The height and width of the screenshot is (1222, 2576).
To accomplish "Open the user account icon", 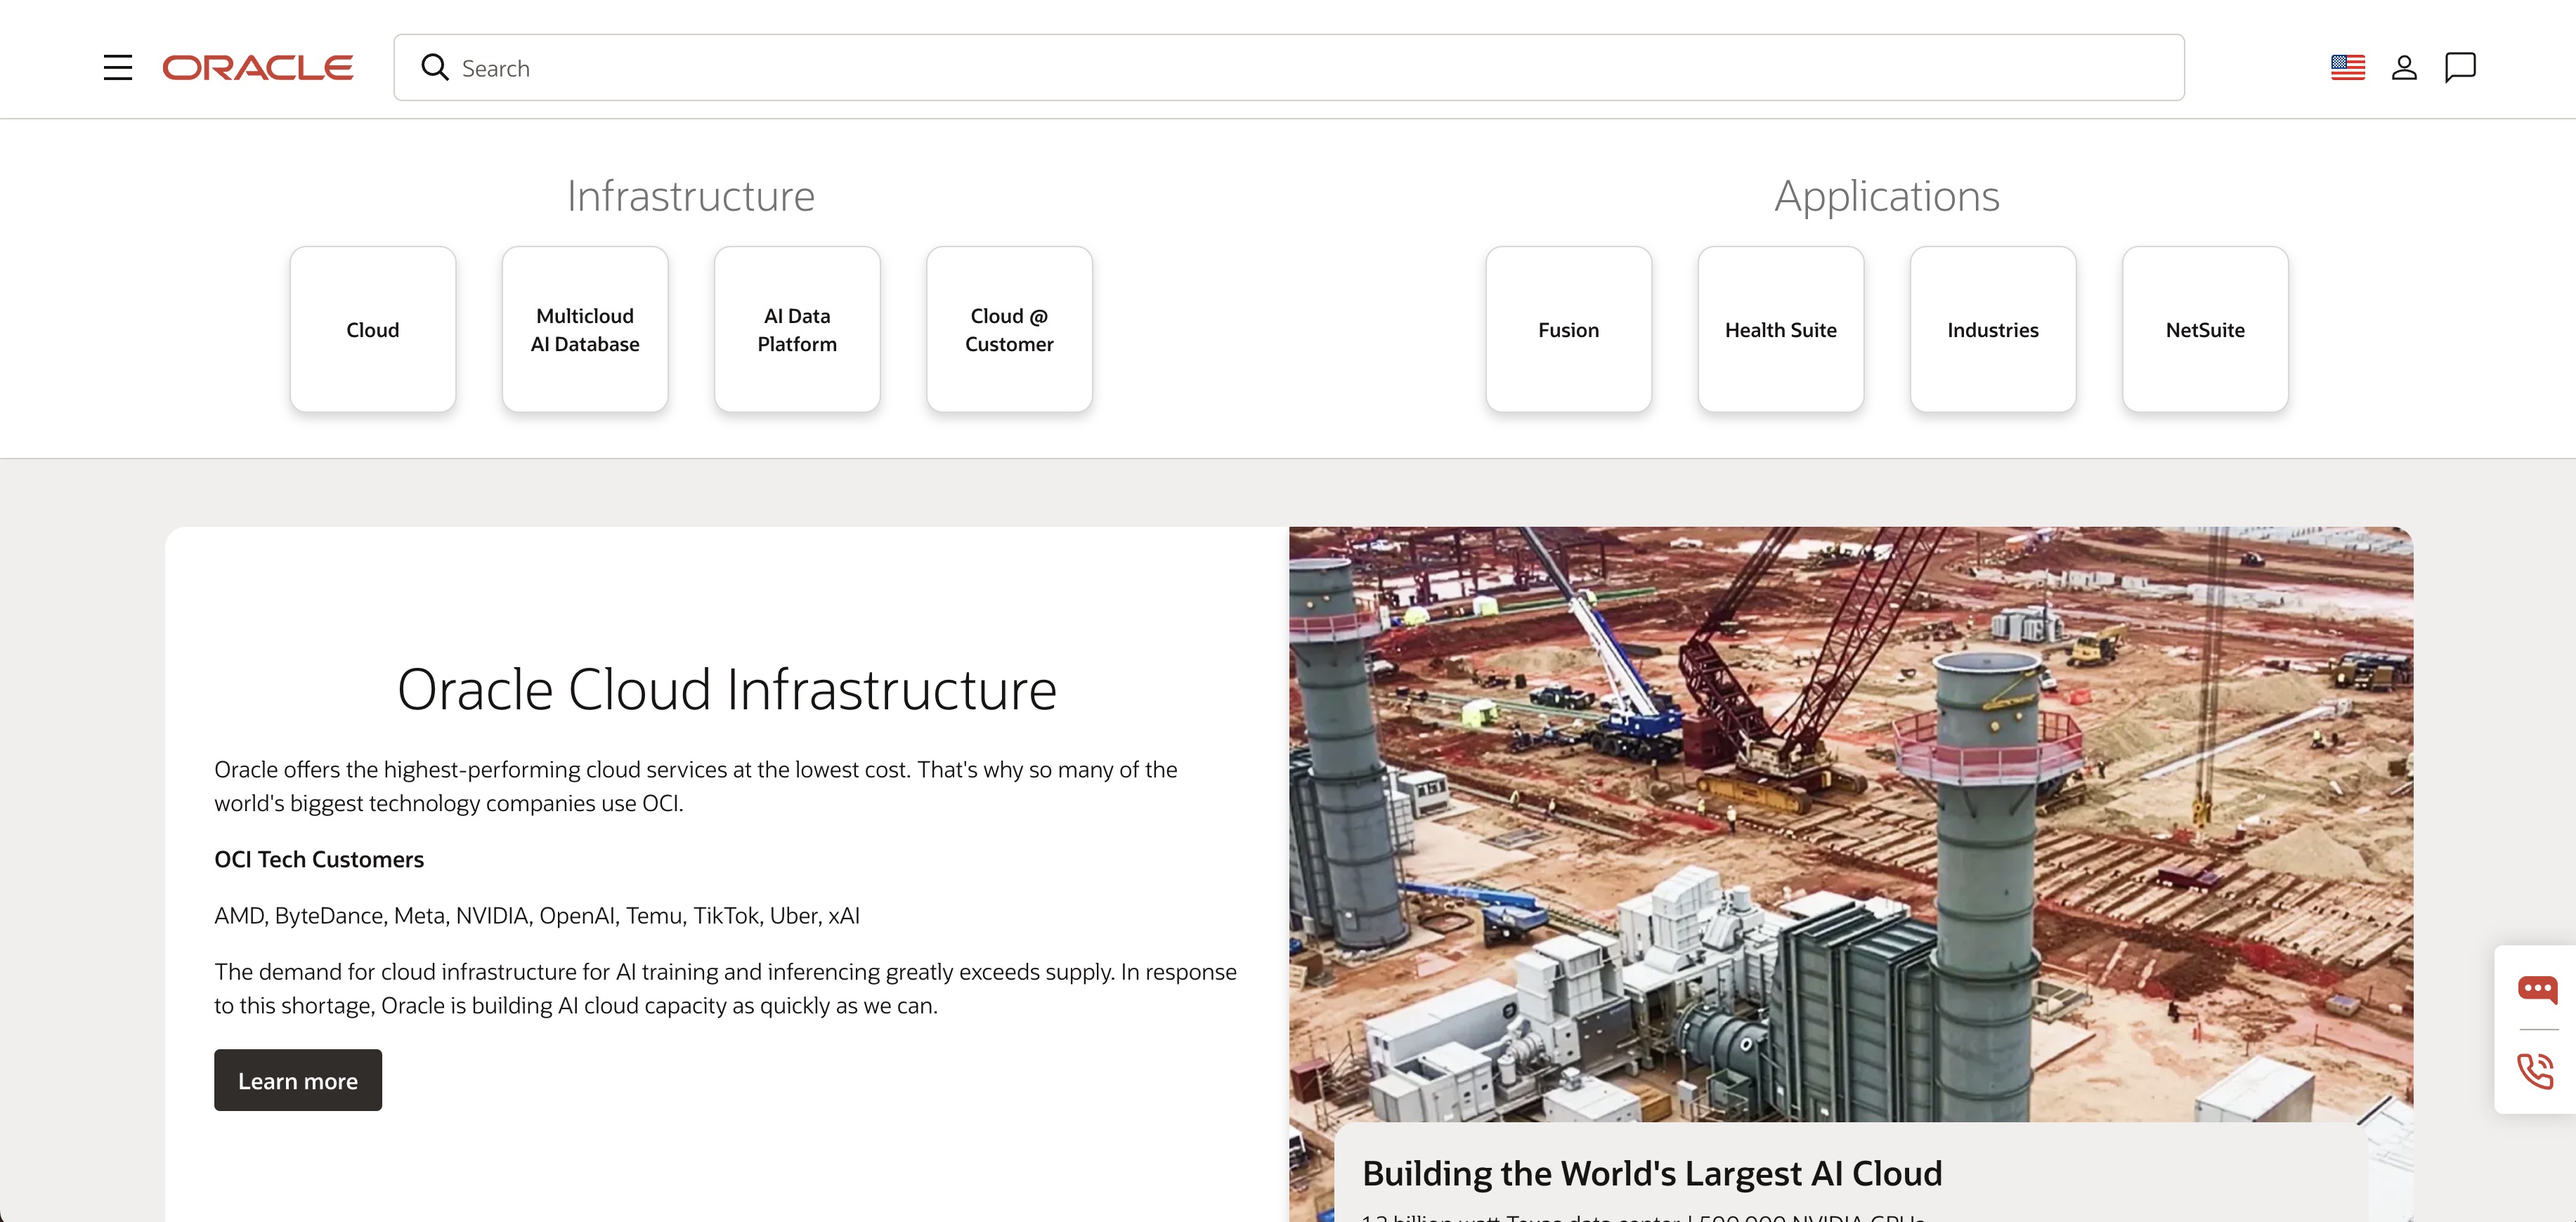I will (x=2404, y=68).
